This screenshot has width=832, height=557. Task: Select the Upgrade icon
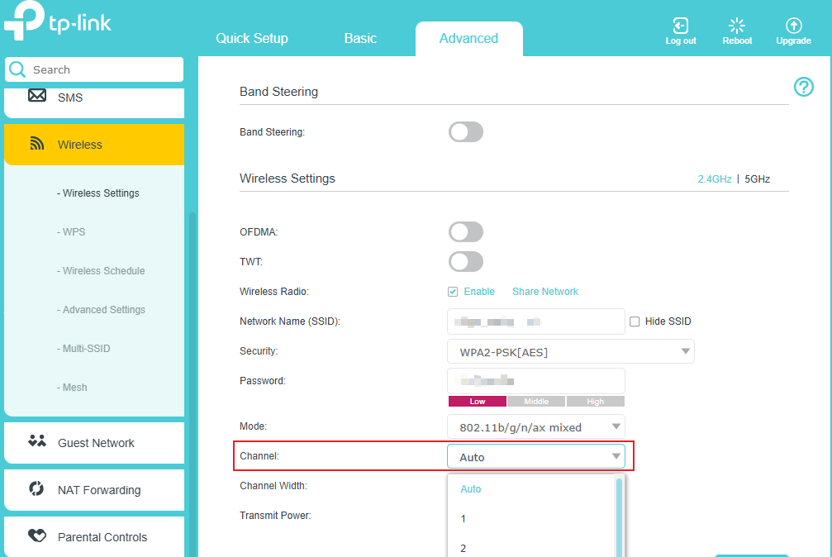(792, 27)
